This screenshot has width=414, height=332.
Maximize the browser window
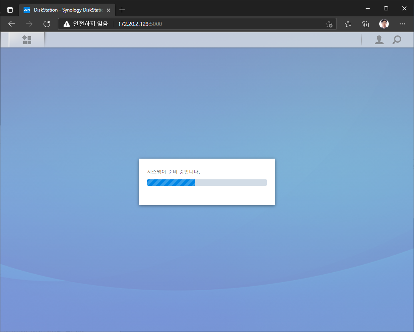[x=386, y=8]
